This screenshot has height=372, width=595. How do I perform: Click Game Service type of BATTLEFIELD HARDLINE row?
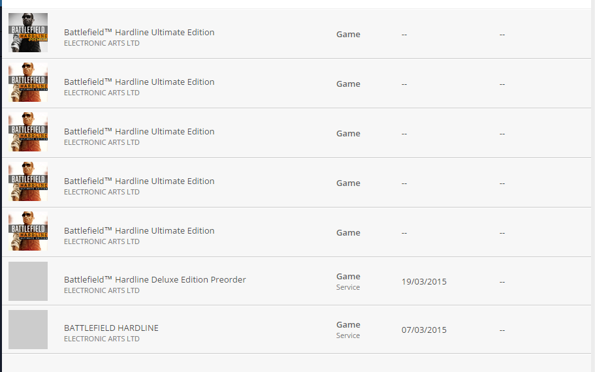[348, 330]
